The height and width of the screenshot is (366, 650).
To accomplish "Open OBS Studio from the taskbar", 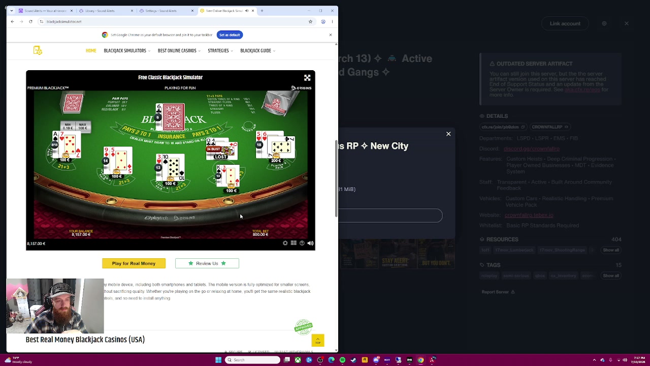I will point(320,360).
